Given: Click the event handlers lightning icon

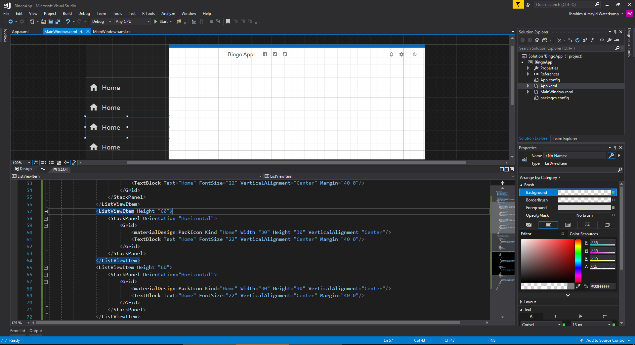Looking at the screenshot, I should coord(619,155).
